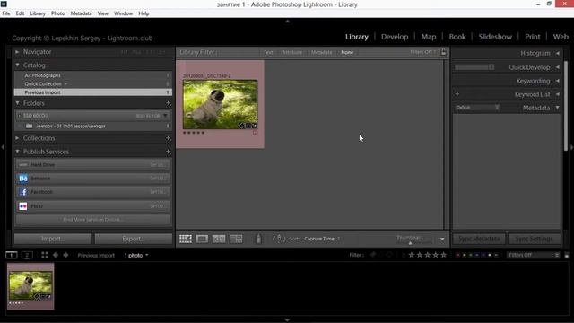Viewport: 574px width, 323px height.
Task: Switch to Grid view in the toolbar
Action: tap(186, 240)
